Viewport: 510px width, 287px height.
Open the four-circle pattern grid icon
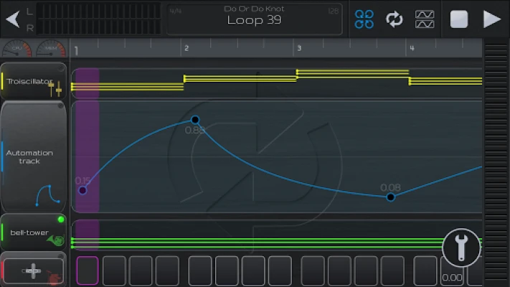(x=364, y=19)
